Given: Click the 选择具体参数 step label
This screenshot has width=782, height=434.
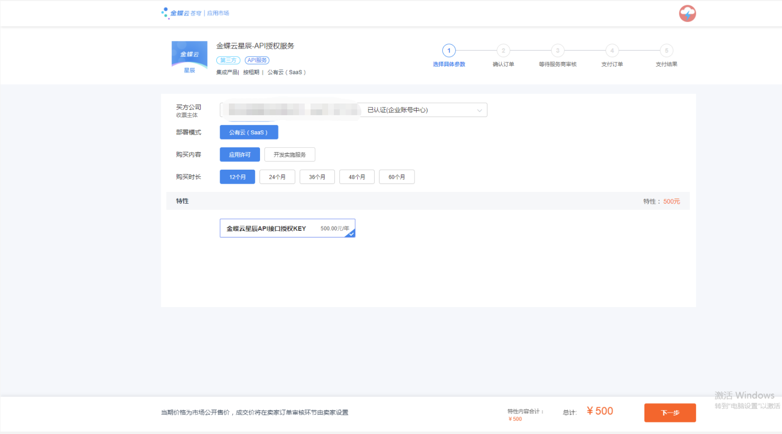Looking at the screenshot, I should pos(449,64).
